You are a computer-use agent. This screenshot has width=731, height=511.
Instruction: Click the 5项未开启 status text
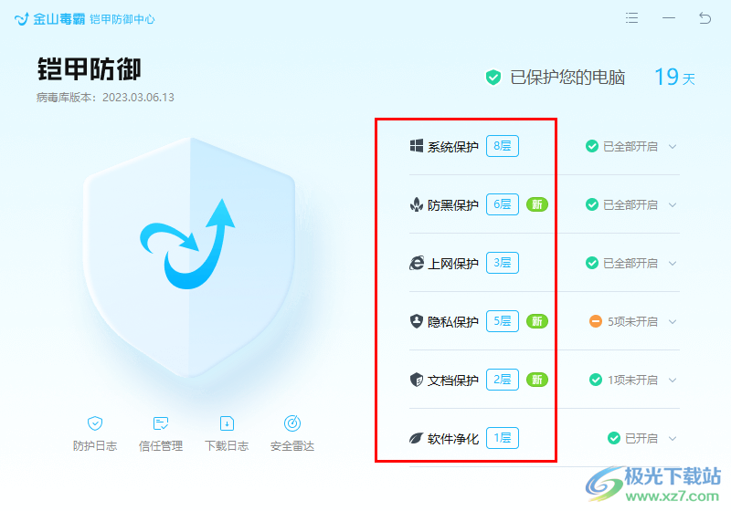632,321
